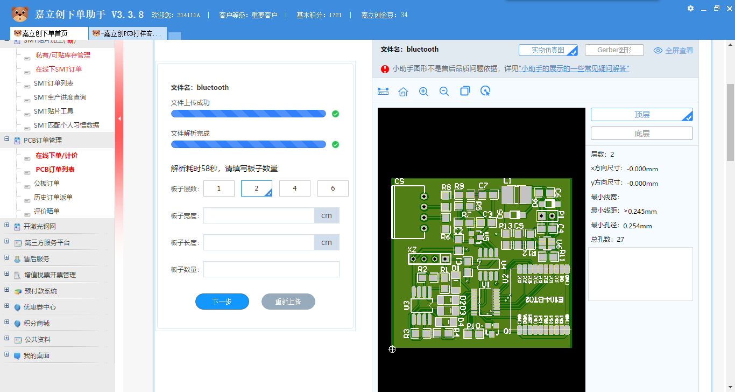The image size is (735, 392).
Task: Click the red warning exclamation icon
Action: [x=385, y=69]
